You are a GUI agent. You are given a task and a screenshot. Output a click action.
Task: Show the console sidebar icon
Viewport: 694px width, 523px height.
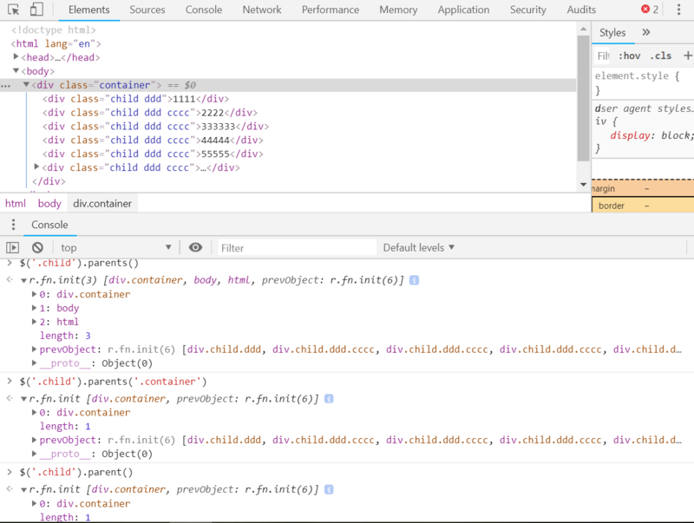point(13,248)
